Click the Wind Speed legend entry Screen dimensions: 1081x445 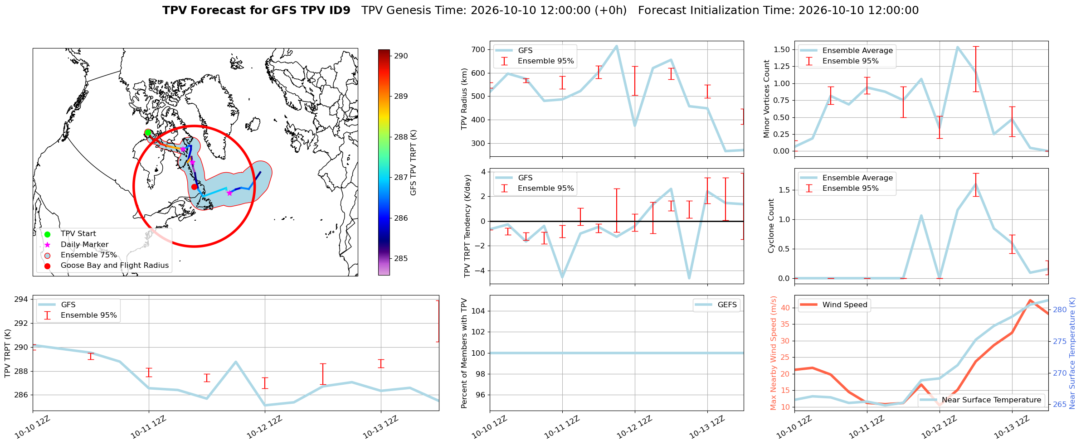pyautogui.click(x=834, y=305)
